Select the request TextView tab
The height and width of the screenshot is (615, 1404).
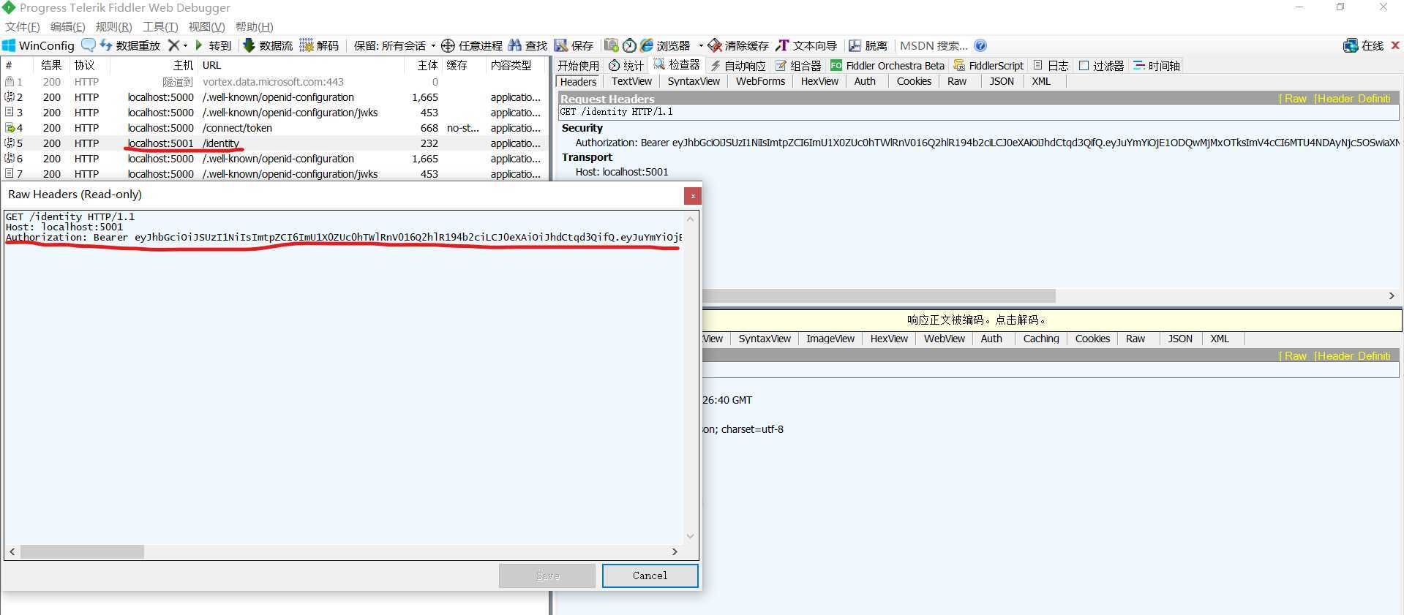click(x=631, y=81)
